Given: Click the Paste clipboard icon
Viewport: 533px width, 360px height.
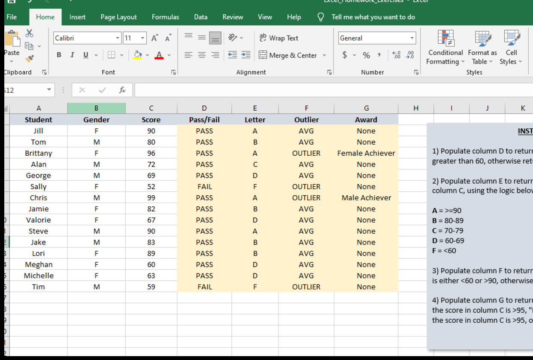Looking at the screenshot, I should pos(12,39).
